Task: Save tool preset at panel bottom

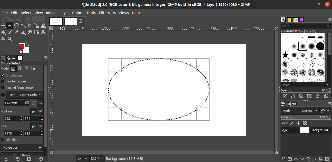Action: tap(6, 159)
